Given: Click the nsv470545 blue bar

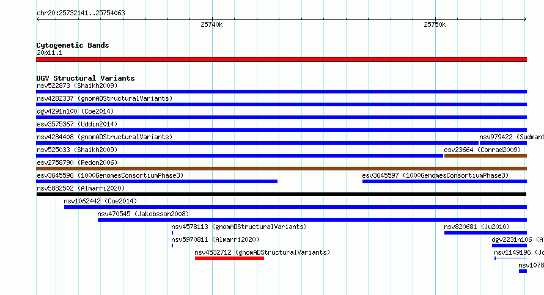Looking at the screenshot, I should pos(312,220).
